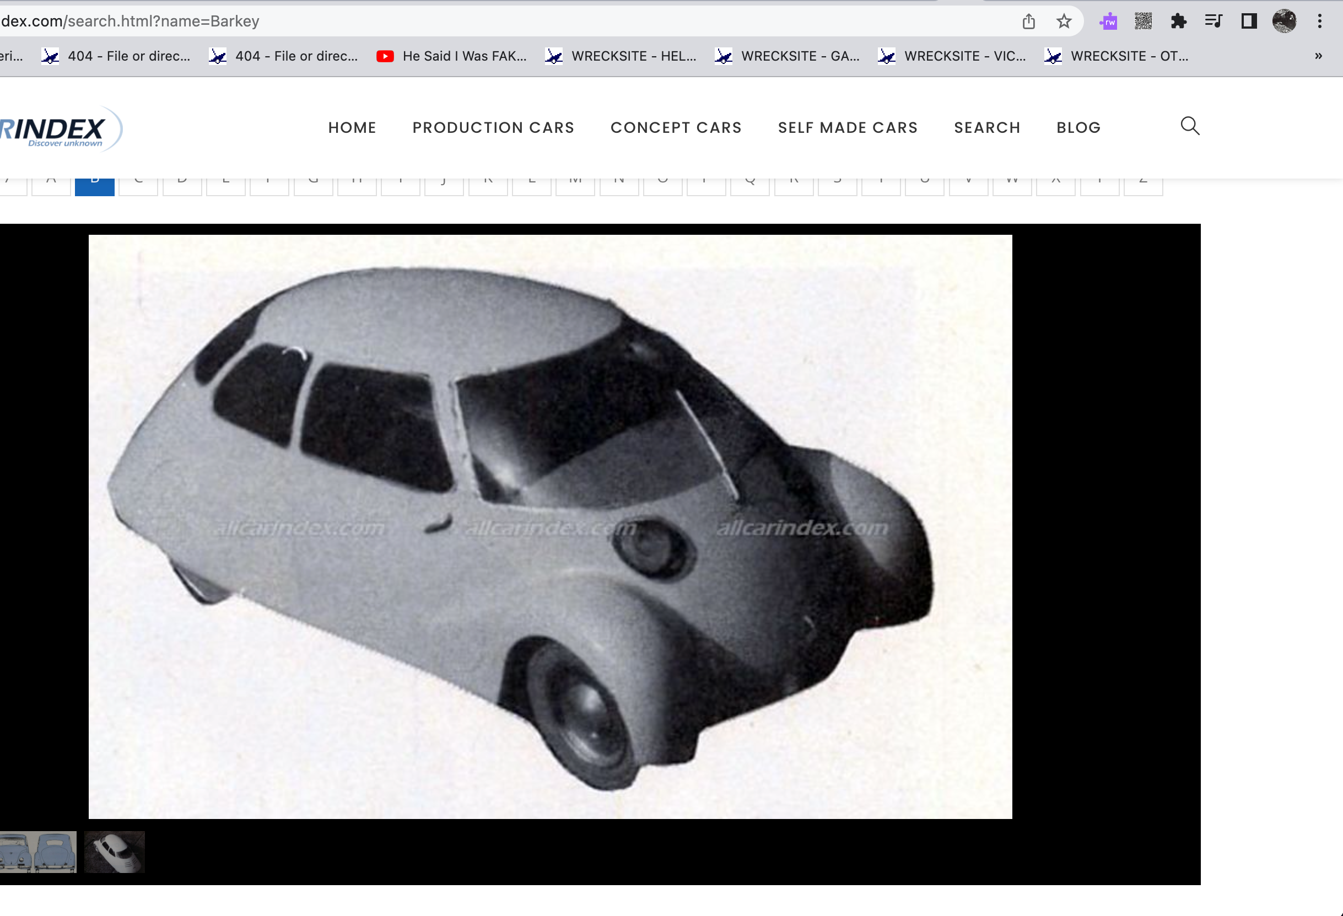Go to the CONCEPT CARS section

pos(676,128)
